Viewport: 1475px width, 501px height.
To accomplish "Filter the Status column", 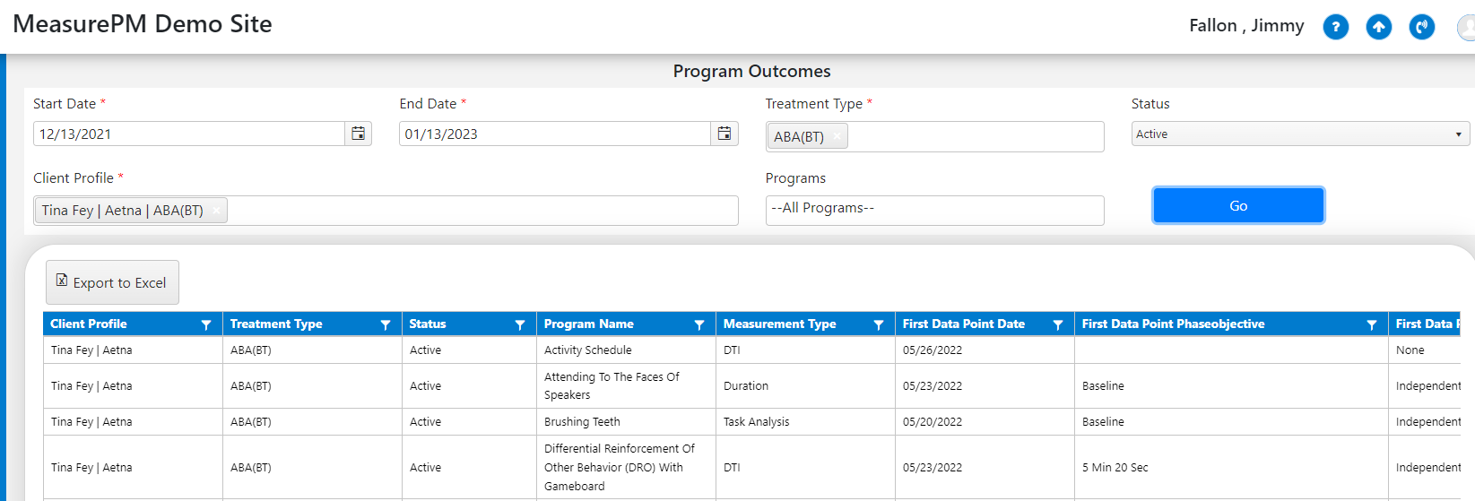I will tap(520, 324).
